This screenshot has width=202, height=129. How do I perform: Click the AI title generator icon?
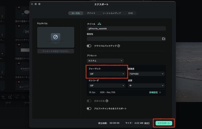pos(99,24)
